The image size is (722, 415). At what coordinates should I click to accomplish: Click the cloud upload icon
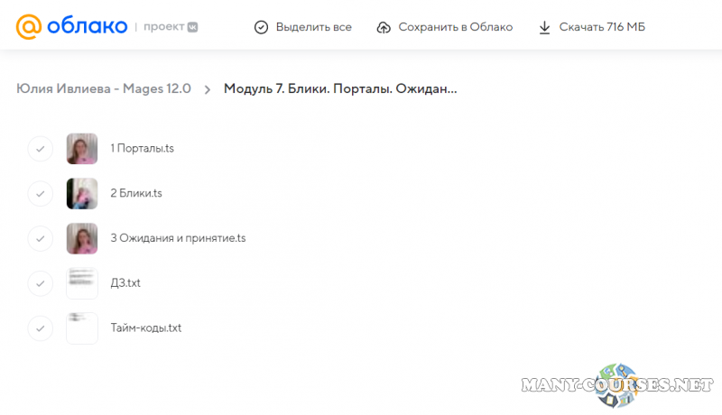tap(384, 27)
